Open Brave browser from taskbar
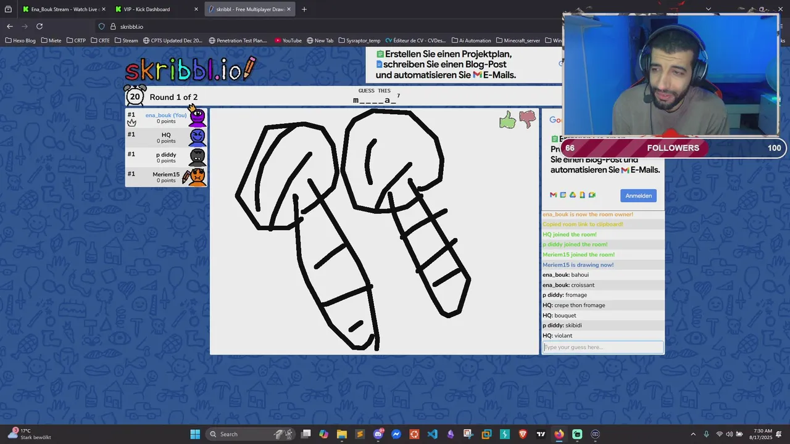790x444 pixels. coord(523,434)
